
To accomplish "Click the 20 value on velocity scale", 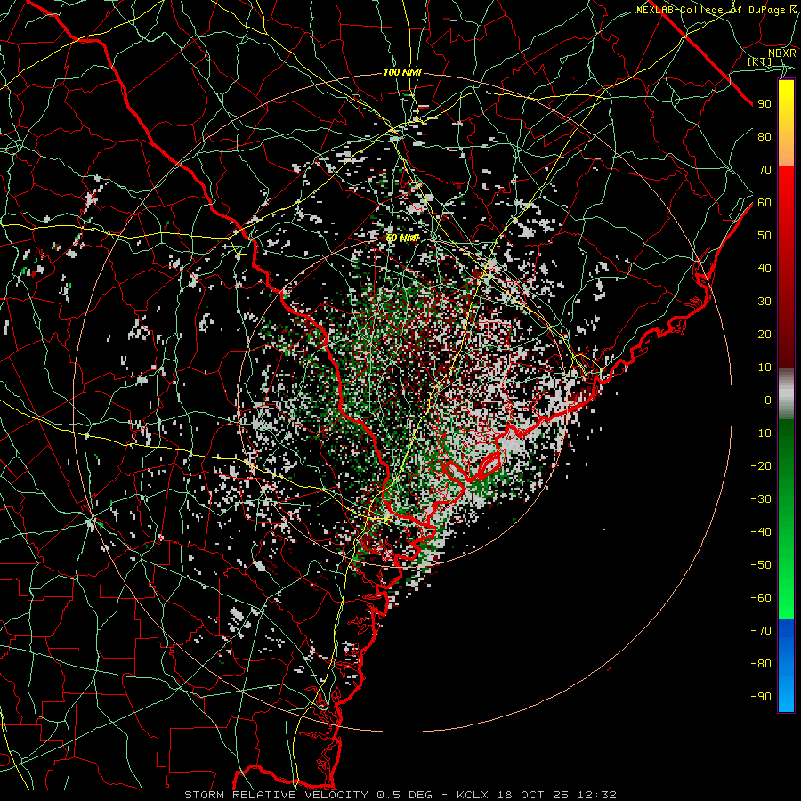I will coord(765,334).
